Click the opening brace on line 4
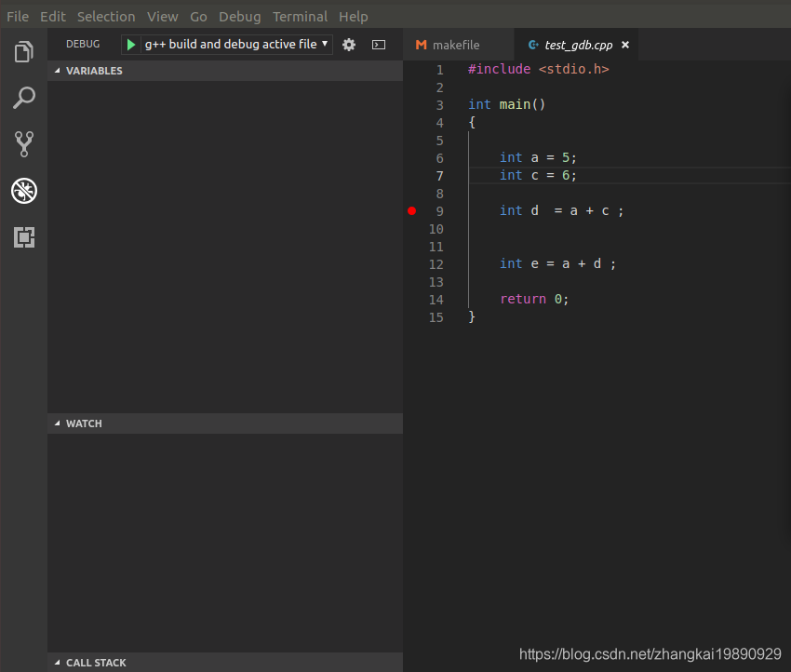This screenshot has width=791, height=672. (x=472, y=122)
